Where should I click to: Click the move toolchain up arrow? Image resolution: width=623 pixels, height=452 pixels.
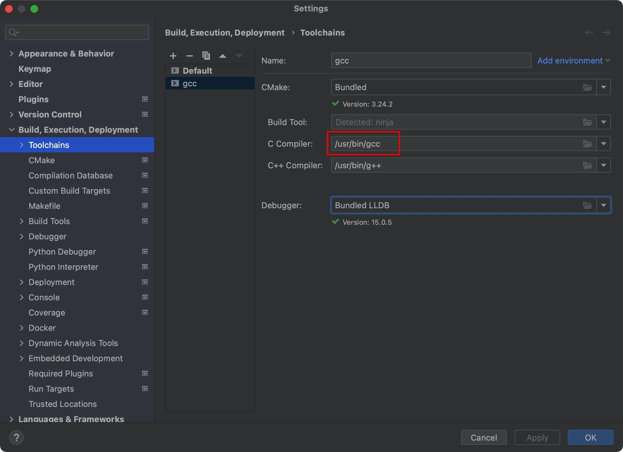click(x=223, y=56)
